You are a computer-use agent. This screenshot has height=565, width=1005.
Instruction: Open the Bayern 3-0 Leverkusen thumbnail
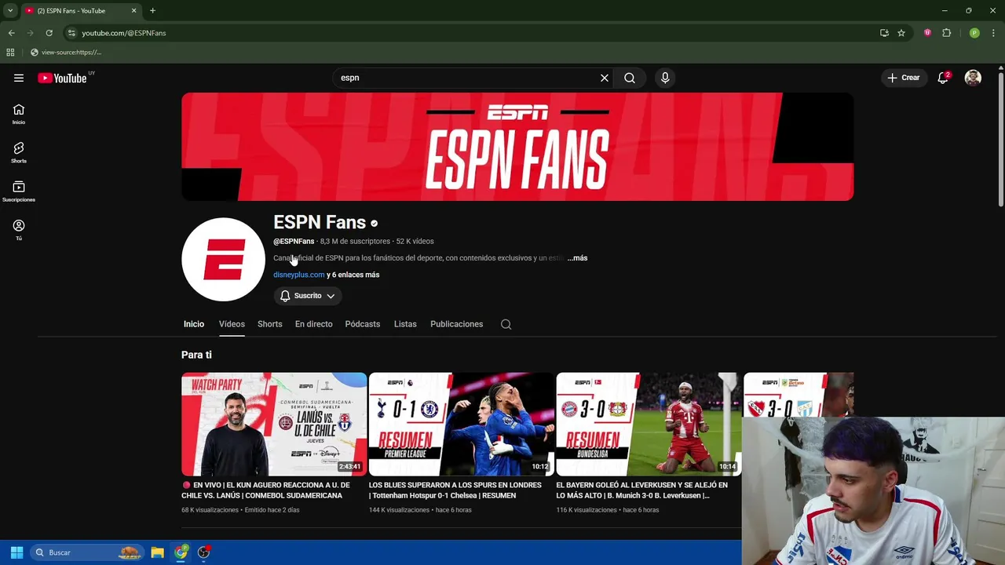[649, 424]
